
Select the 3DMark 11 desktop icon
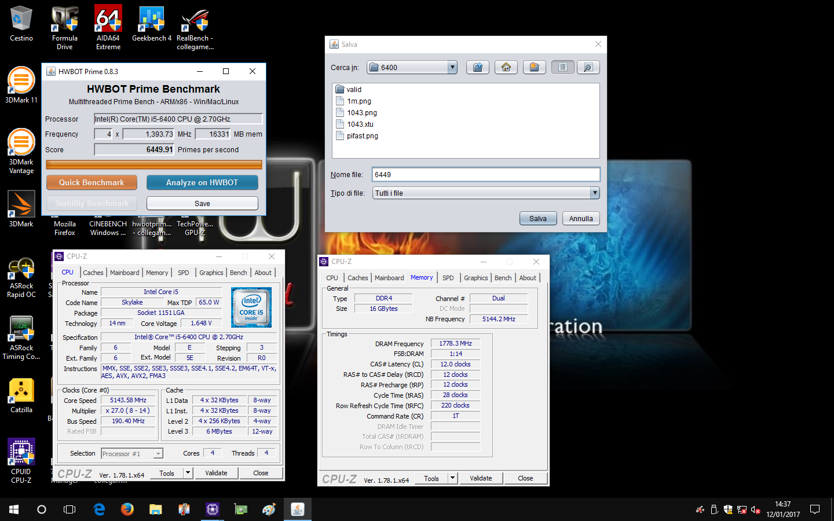coord(21,85)
